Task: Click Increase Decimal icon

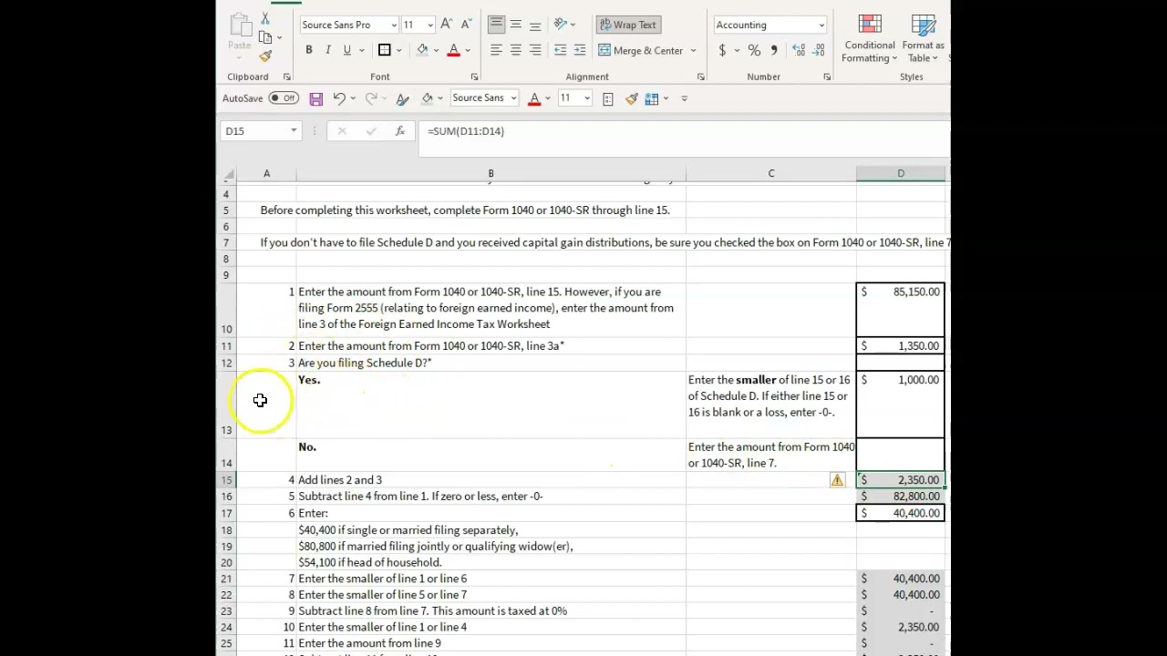Action: [799, 50]
